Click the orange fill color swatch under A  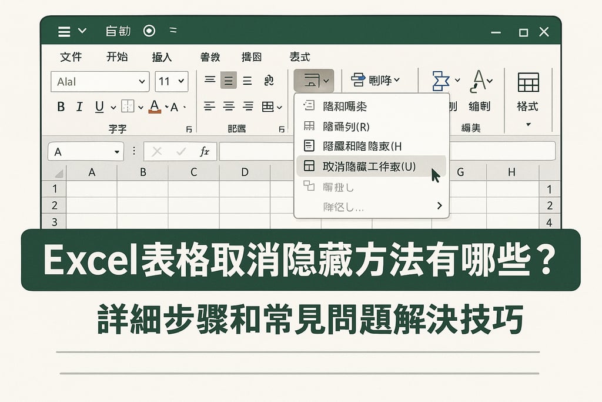click(154, 111)
